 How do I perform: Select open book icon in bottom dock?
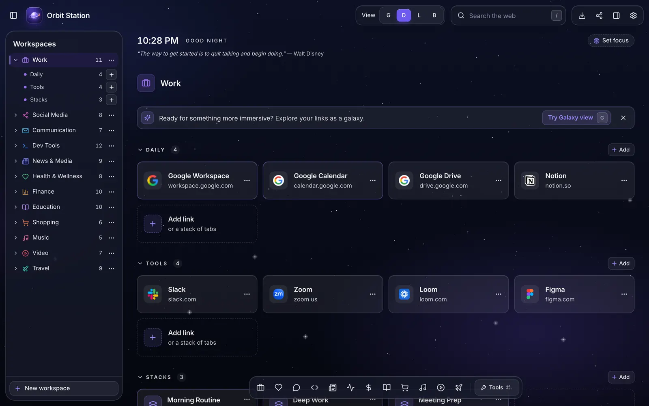pyautogui.click(x=387, y=388)
